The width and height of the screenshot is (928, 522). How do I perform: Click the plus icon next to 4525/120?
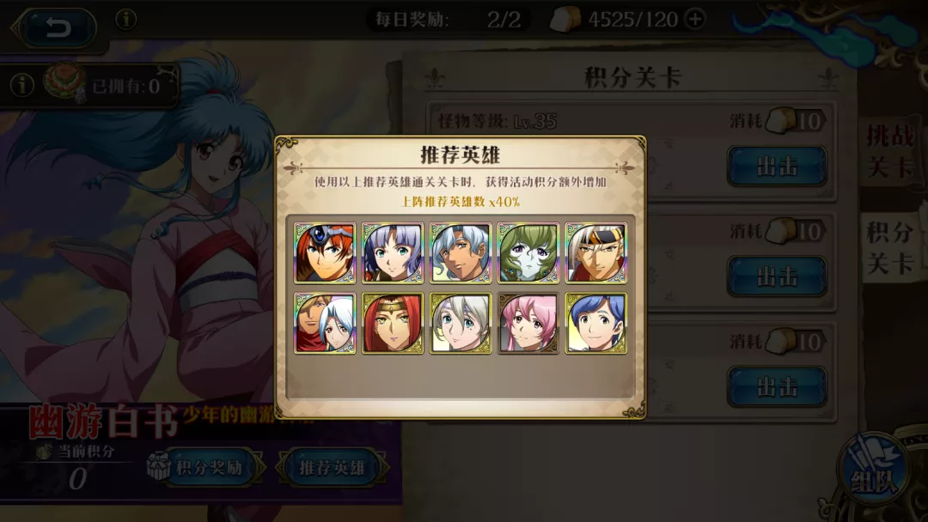point(695,19)
